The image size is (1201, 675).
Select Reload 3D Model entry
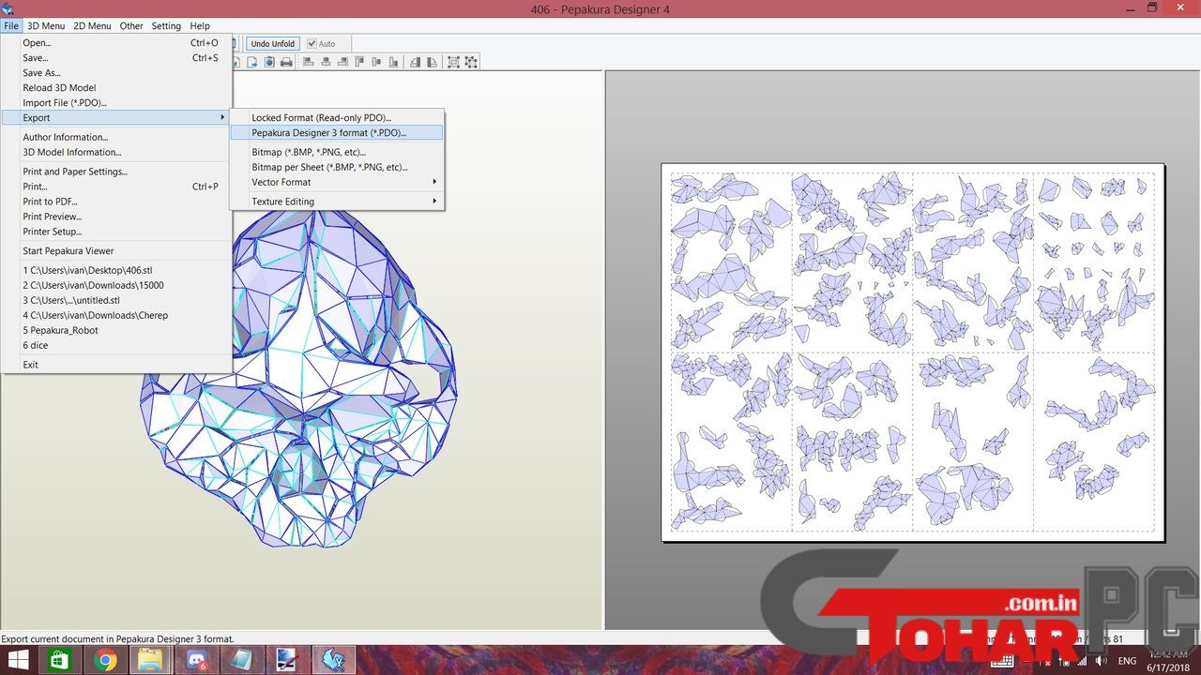coord(116,87)
